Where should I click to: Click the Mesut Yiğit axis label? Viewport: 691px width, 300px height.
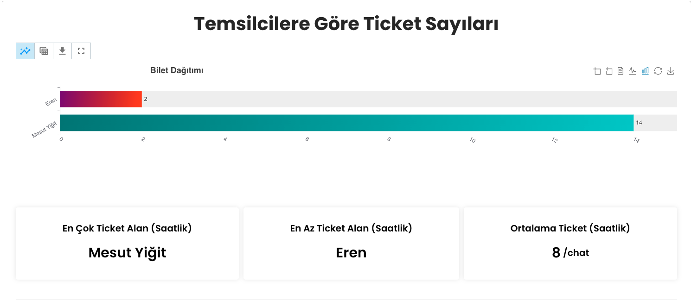(x=44, y=129)
